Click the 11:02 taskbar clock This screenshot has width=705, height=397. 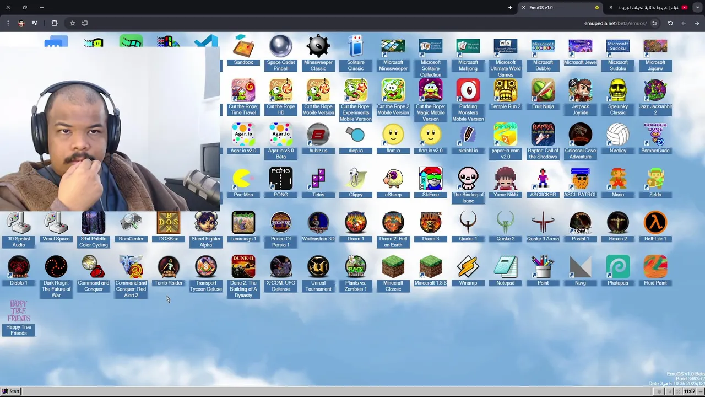pos(689,391)
